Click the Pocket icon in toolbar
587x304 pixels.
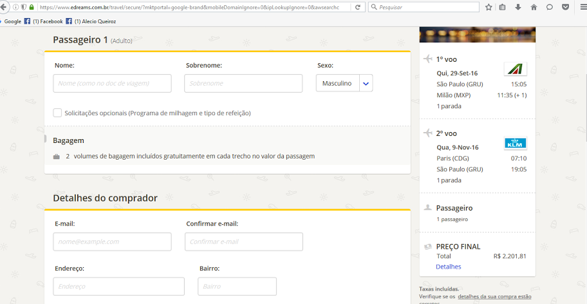pyautogui.click(x=565, y=7)
